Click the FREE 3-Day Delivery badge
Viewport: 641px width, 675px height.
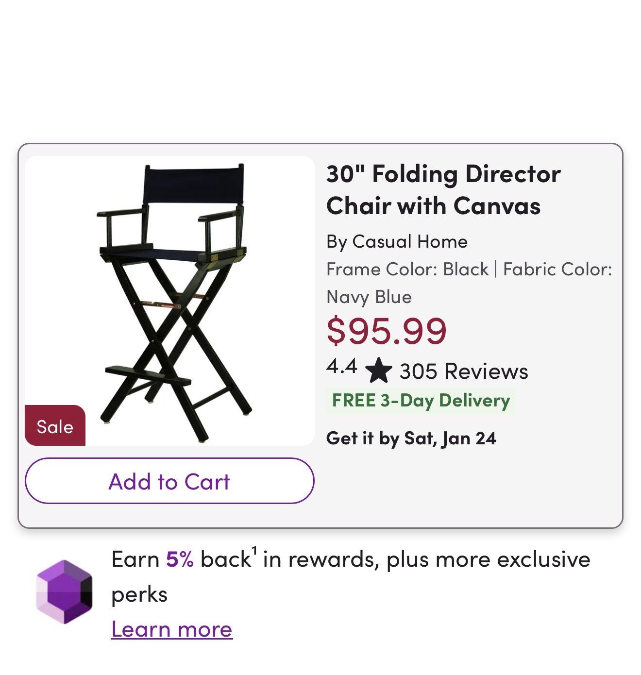coord(421,401)
